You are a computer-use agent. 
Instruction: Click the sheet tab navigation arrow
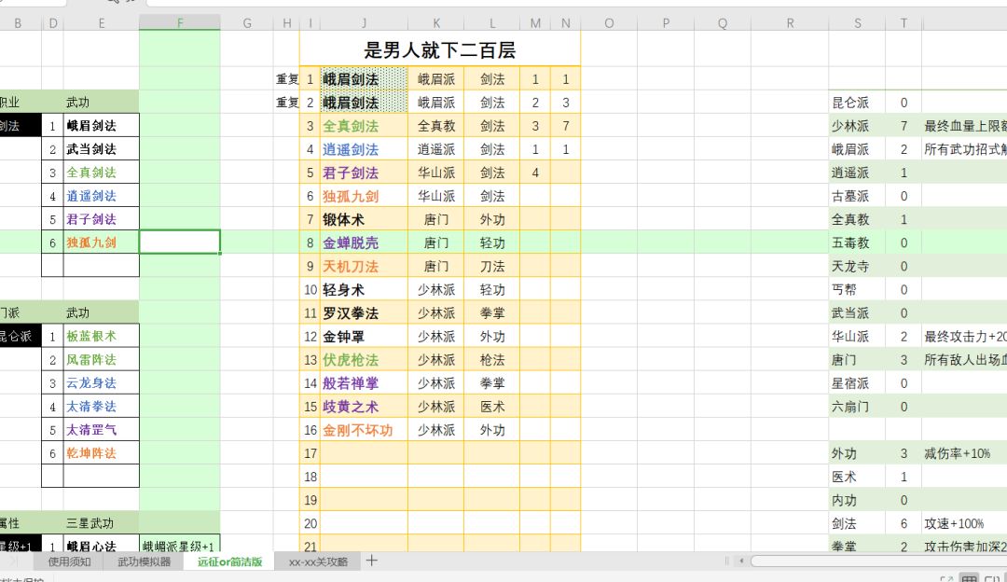13,561
